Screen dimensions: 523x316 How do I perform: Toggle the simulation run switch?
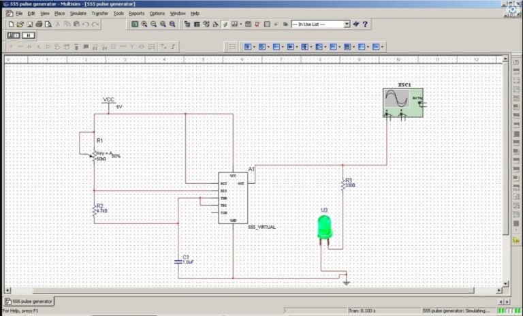(x=14, y=35)
